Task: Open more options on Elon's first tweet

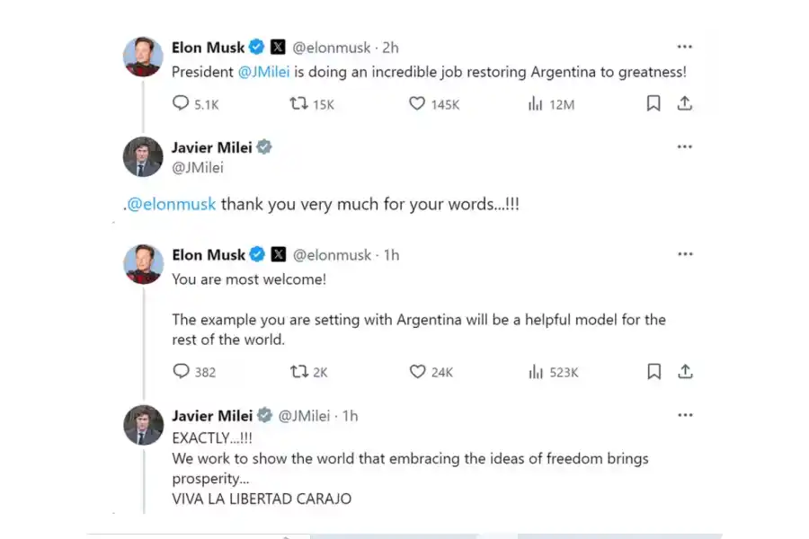Action: 685,47
